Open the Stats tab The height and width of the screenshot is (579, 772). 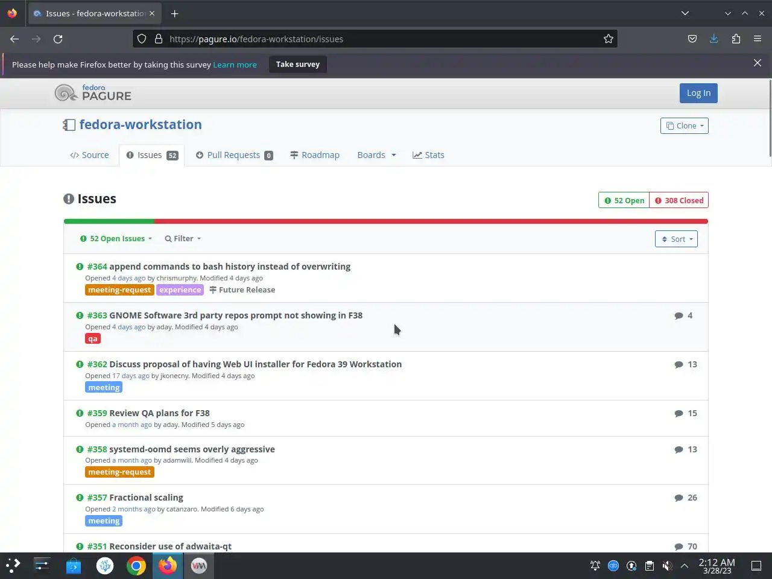428,155
